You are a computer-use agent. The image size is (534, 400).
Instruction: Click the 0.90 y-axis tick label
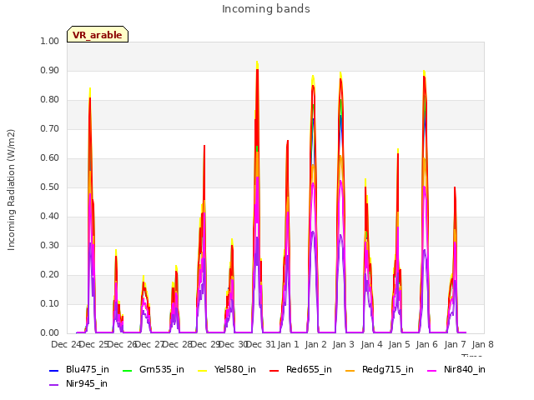50,70
